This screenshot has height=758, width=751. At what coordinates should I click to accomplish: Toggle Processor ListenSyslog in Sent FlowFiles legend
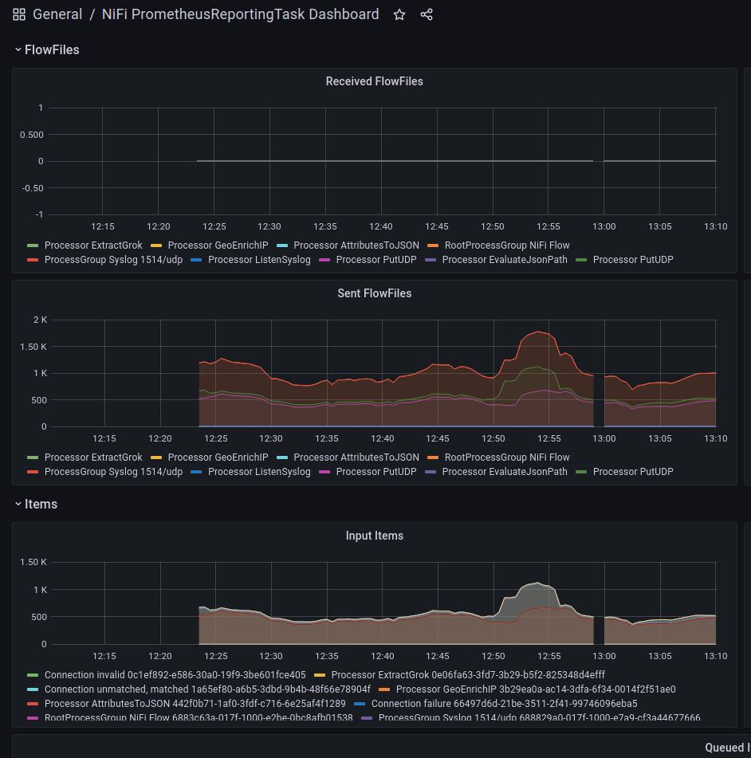pos(259,472)
